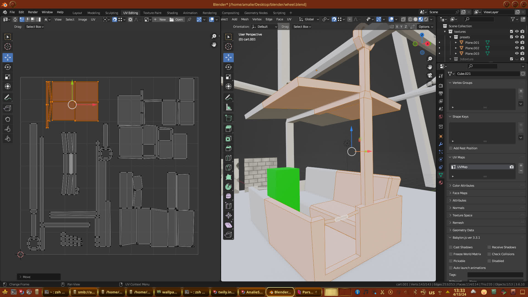Select the Knife tool in 3D viewport
This screenshot has height=297, width=528.
coord(229,167)
